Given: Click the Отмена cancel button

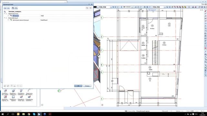Looking at the screenshot, I should point(87,86).
